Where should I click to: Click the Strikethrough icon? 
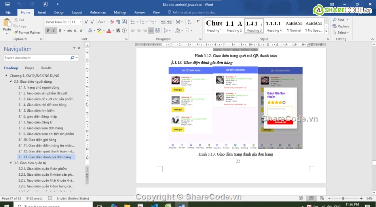69,30
